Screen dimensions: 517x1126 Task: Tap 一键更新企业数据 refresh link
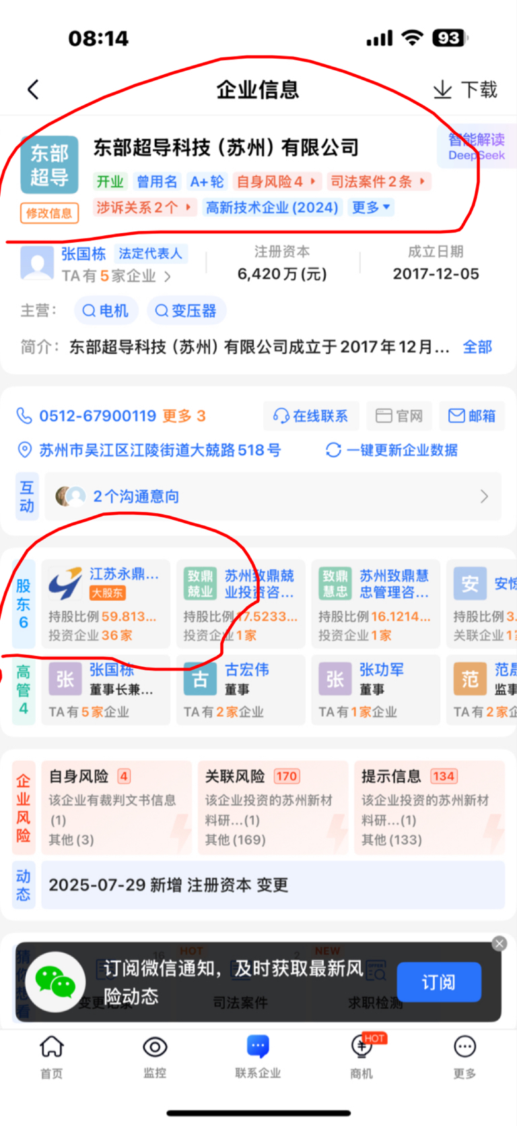(x=391, y=450)
